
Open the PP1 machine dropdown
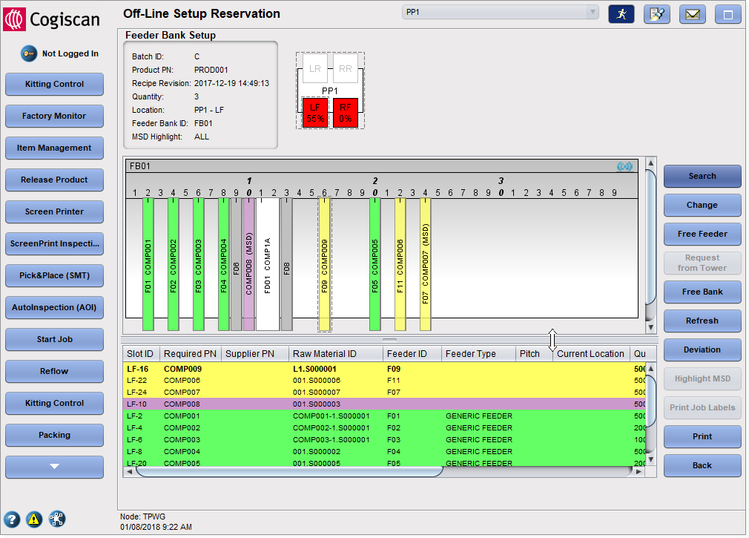click(x=500, y=12)
